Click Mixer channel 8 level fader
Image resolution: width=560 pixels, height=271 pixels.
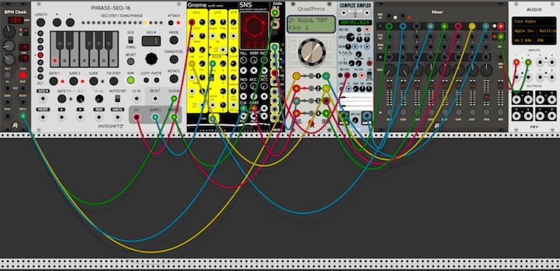(x=486, y=94)
